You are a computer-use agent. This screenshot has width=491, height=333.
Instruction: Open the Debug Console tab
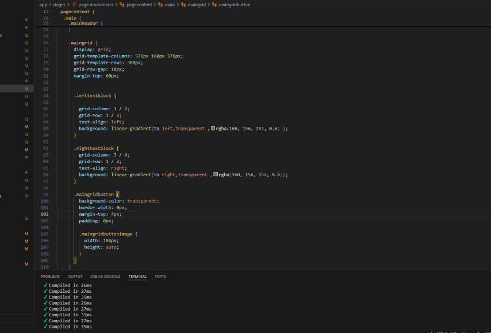coord(105,276)
